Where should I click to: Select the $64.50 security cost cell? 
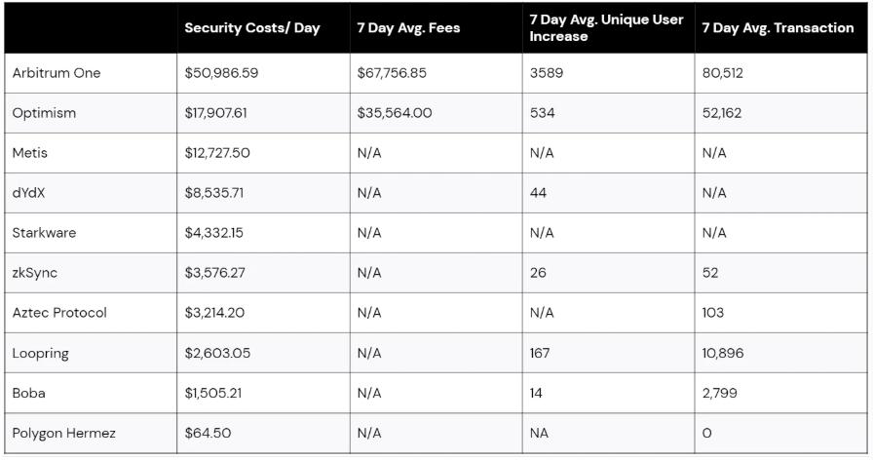pyautogui.click(x=208, y=433)
